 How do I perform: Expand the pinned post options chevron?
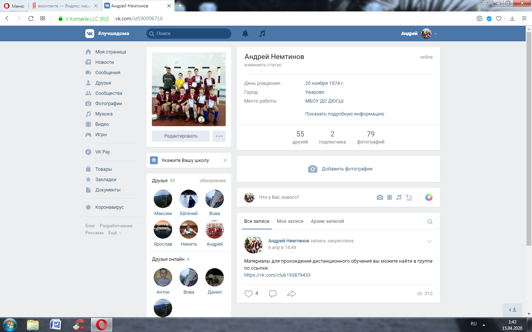point(429,241)
